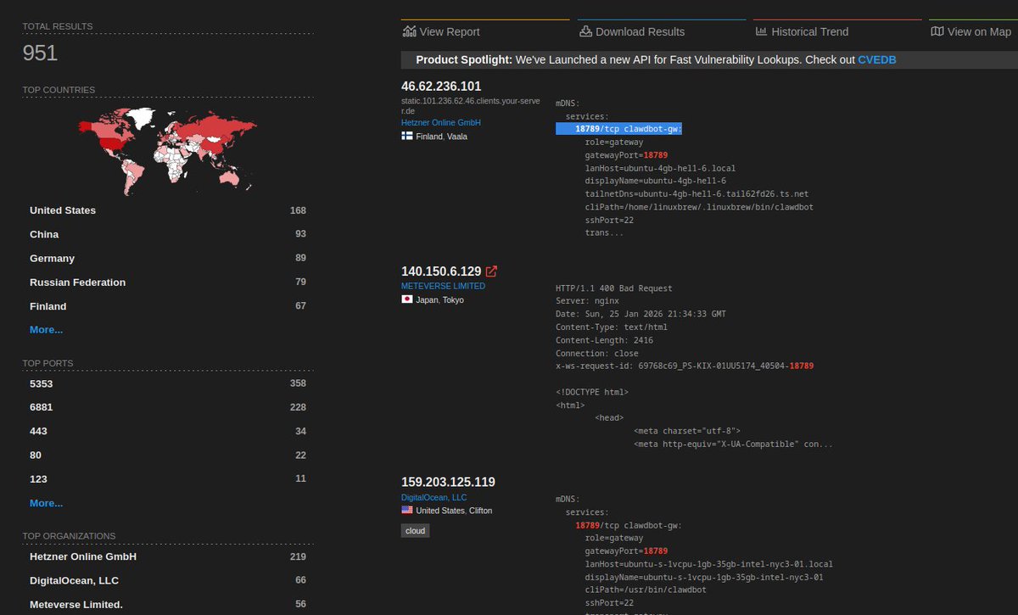Click the Server: nginx header line
Screen dimensions: 1018x615
tap(589, 300)
